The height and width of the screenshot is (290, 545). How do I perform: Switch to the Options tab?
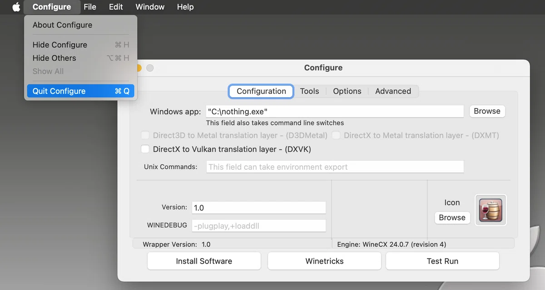point(347,91)
